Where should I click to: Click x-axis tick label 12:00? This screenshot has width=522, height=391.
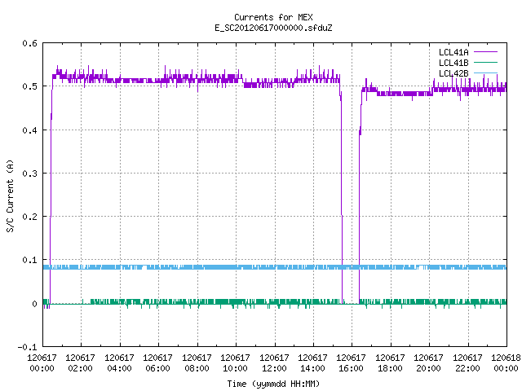coord(274,368)
